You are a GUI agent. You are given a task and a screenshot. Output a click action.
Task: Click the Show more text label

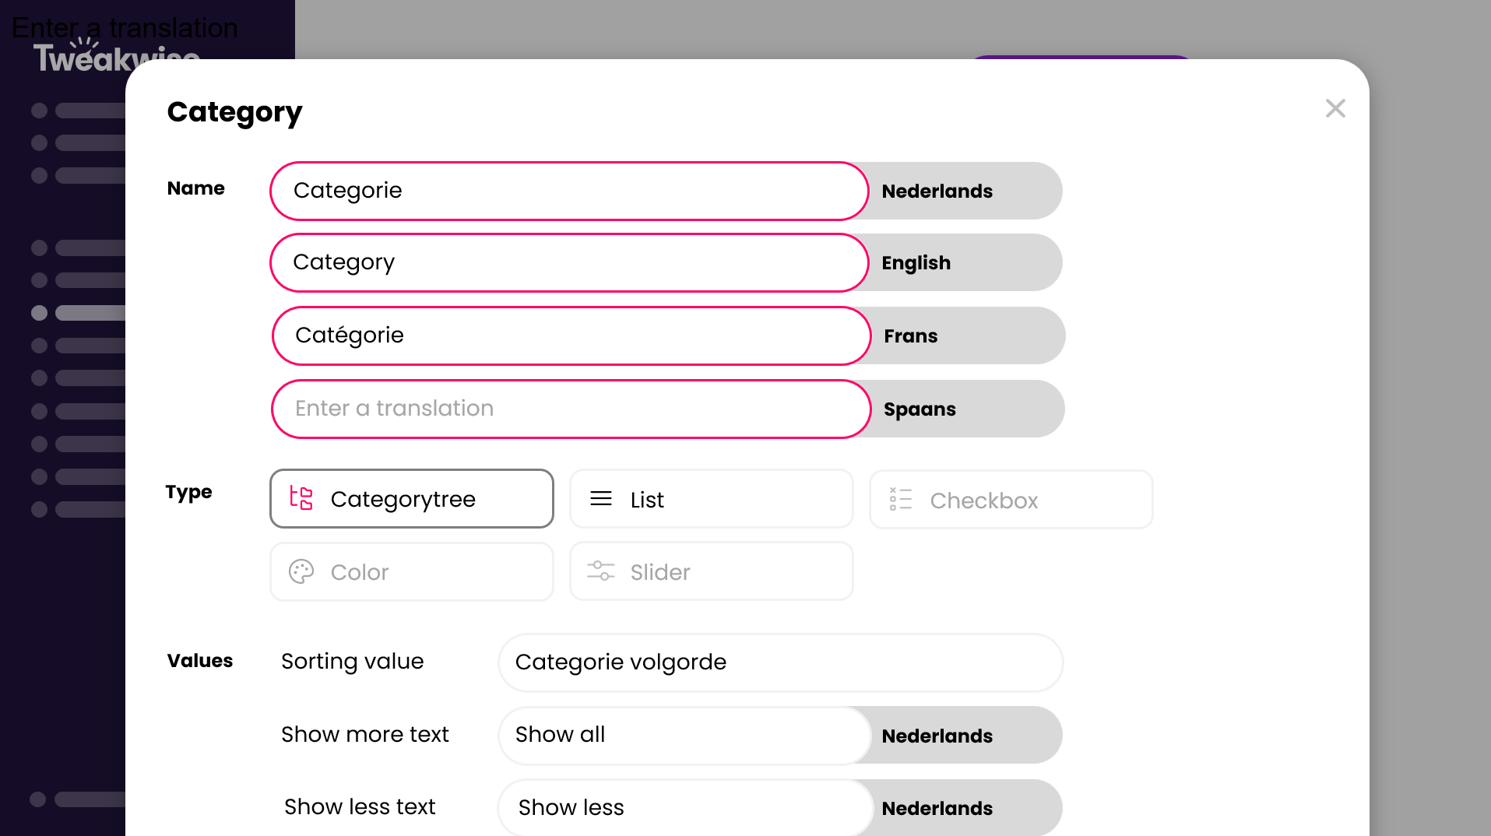[364, 734]
